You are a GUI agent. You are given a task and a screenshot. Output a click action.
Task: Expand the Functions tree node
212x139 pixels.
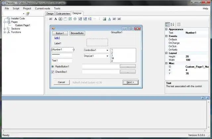point(5,32)
